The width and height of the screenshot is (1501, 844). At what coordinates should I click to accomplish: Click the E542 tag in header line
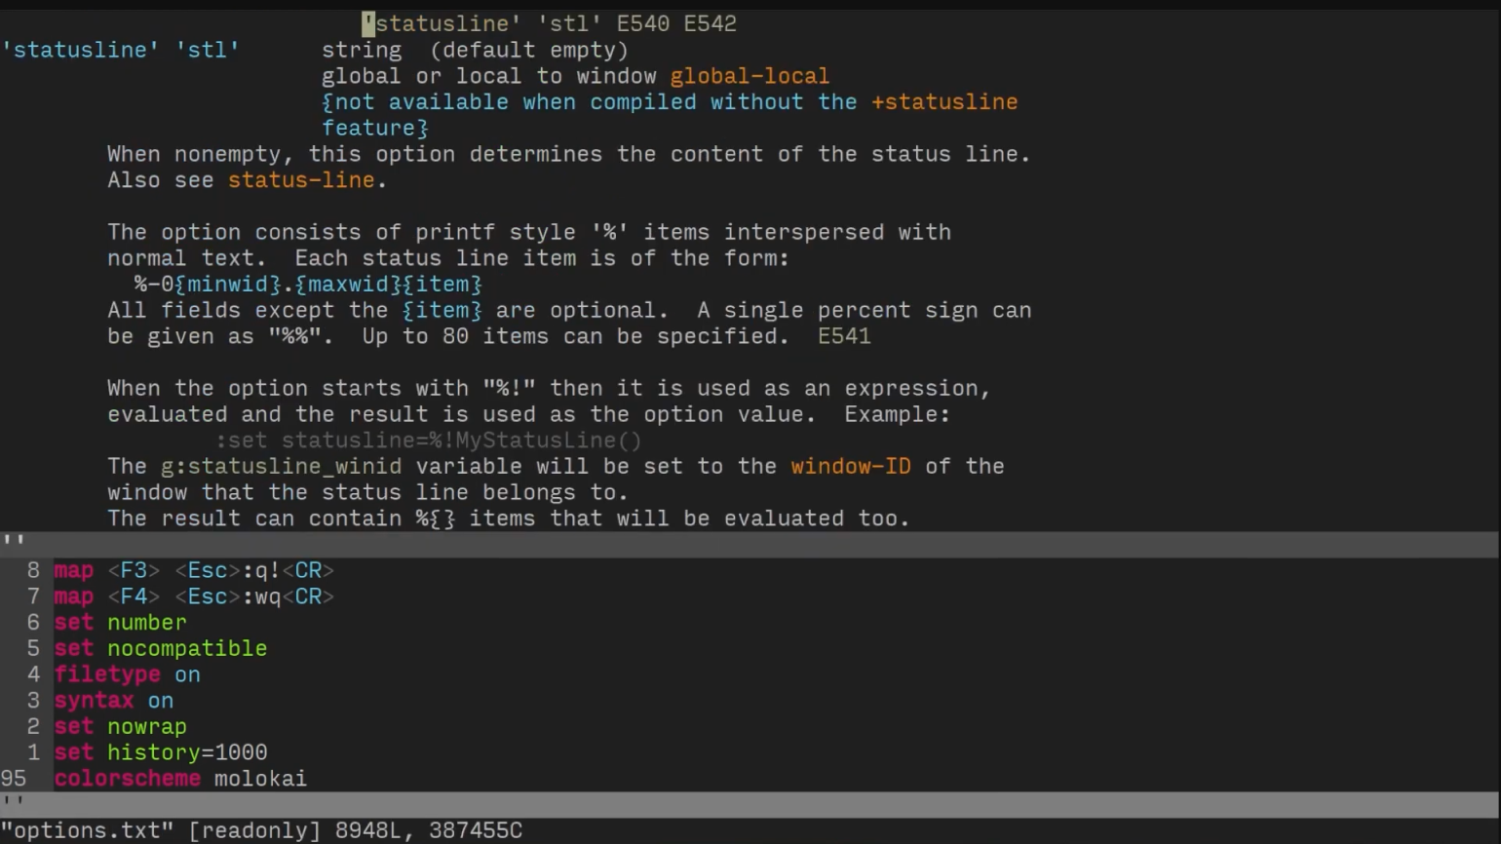[x=711, y=23]
